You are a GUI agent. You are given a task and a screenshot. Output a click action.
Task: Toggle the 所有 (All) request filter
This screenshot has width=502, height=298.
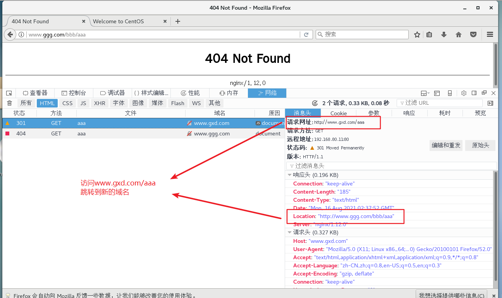pyautogui.click(x=26, y=103)
